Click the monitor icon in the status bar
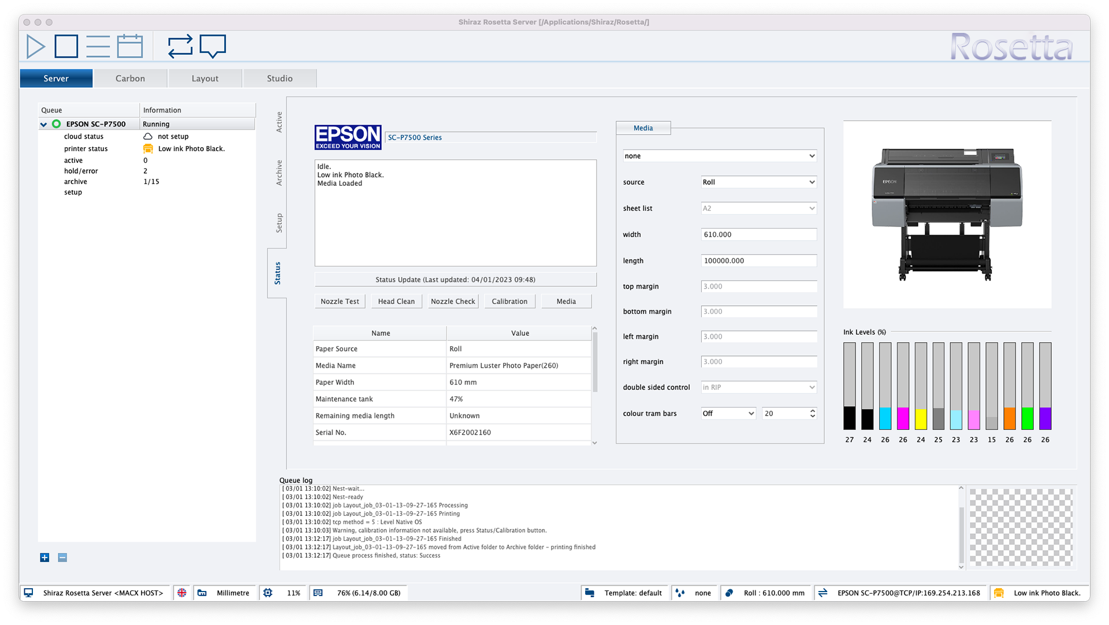Screen dimensions: 1109x625 29,593
